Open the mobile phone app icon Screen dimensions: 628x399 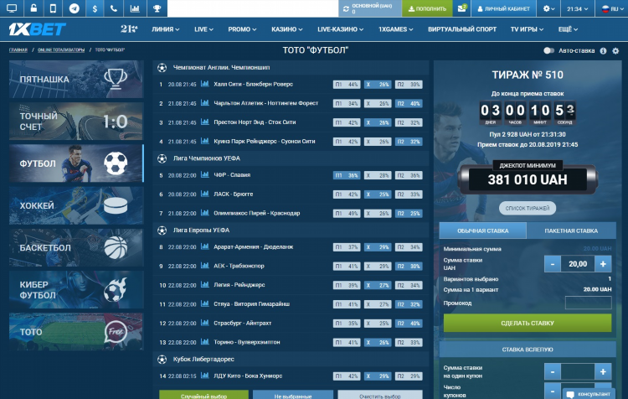(53, 8)
